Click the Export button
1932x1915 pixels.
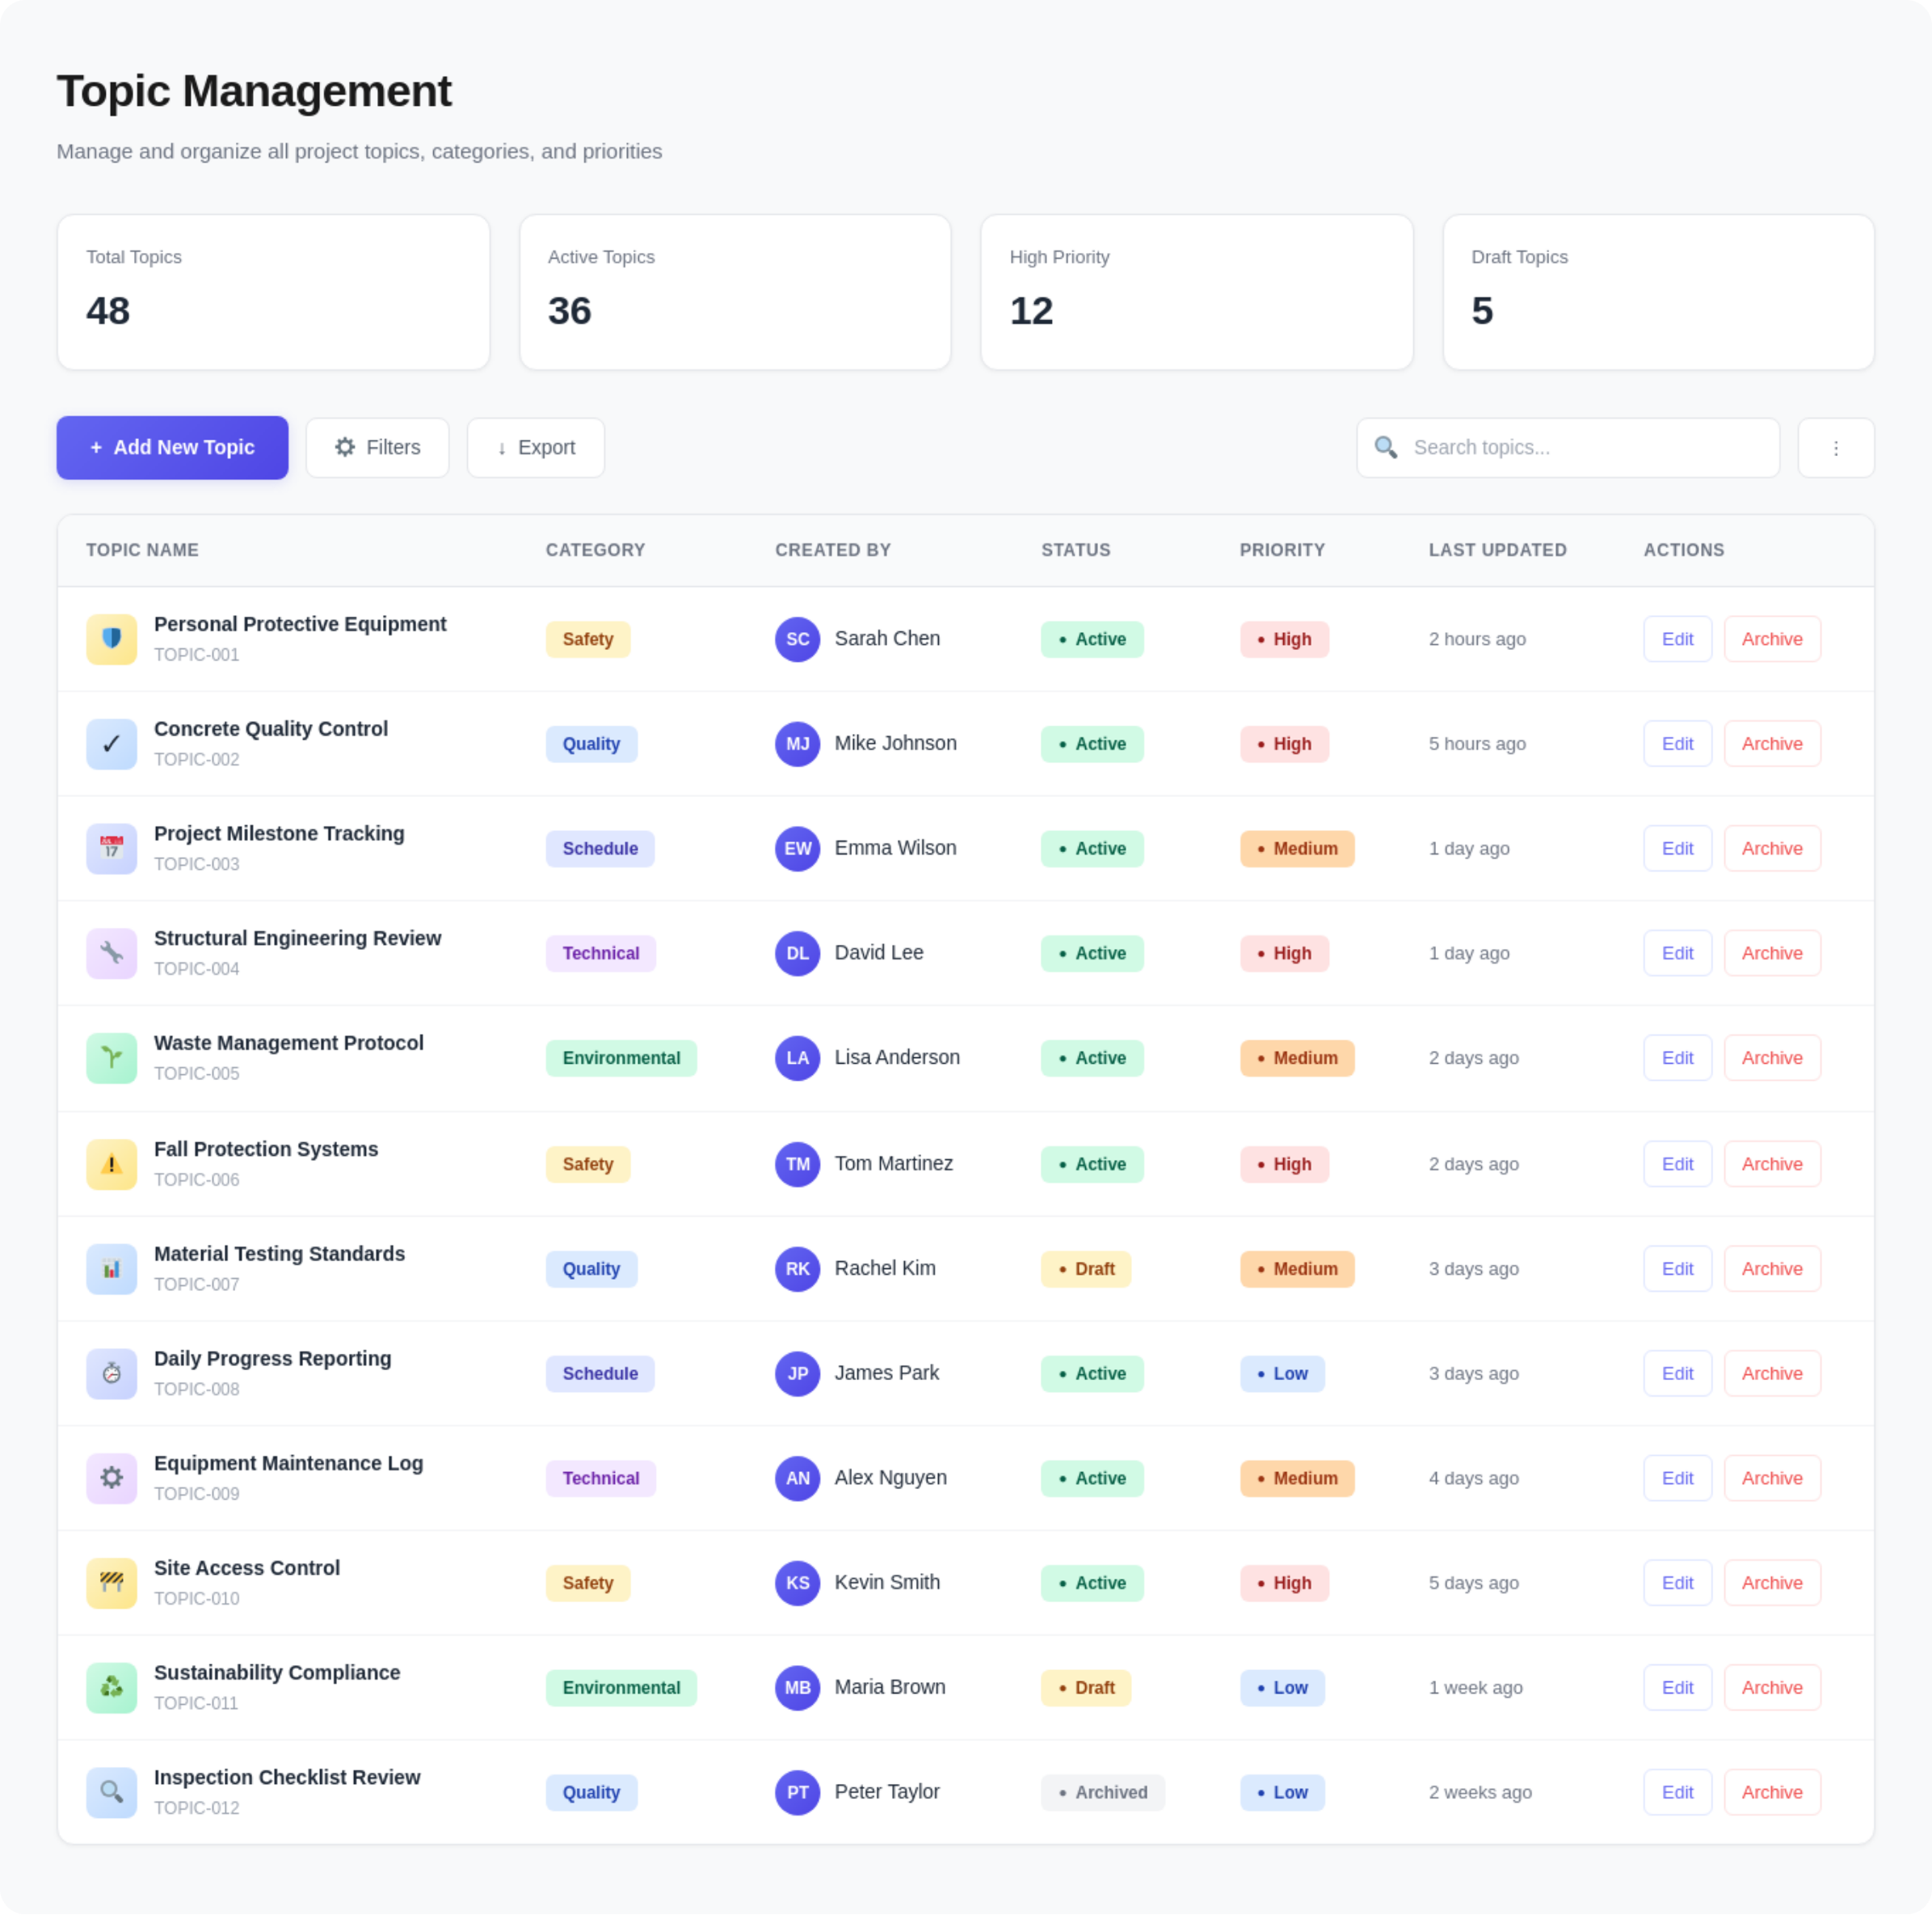coord(535,448)
